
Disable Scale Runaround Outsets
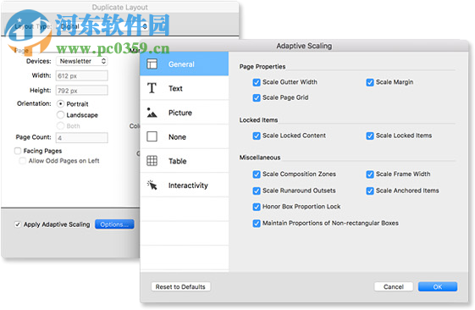click(257, 191)
